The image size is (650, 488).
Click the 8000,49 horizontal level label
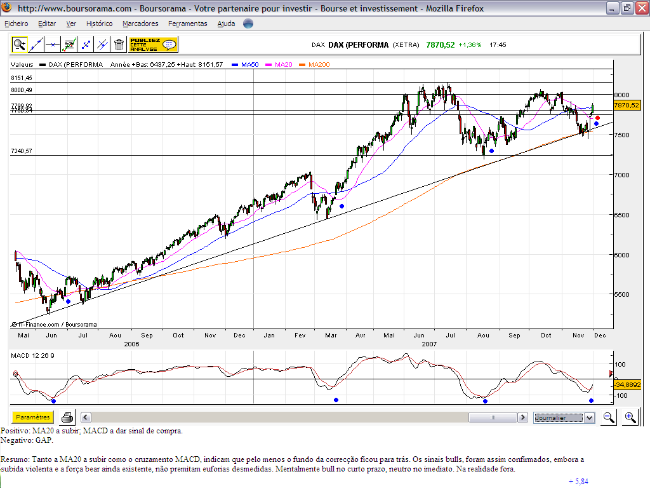(22, 90)
